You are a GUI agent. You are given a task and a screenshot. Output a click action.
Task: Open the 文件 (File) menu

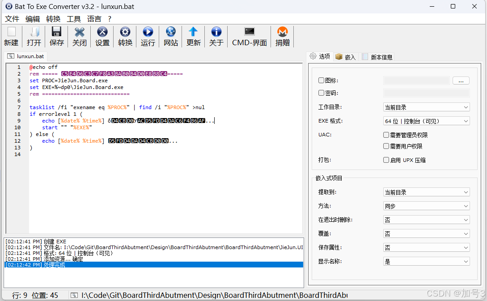pos(12,19)
